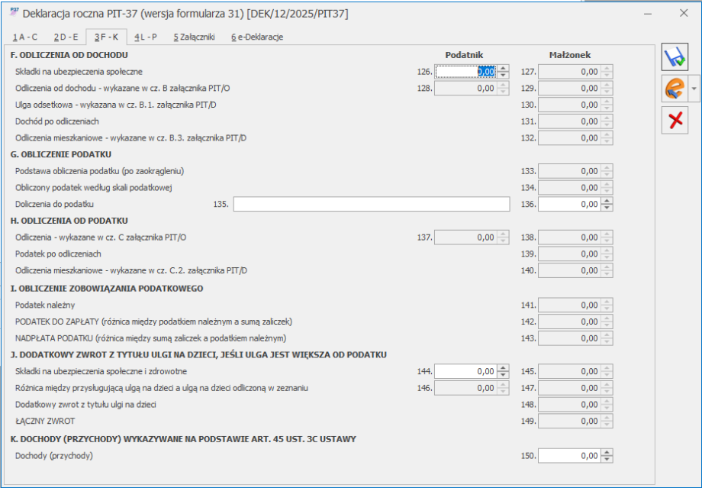Viewport: 702px width, 488px height.
Task: Decrease the value of field 150
Action: coord(607,459)
